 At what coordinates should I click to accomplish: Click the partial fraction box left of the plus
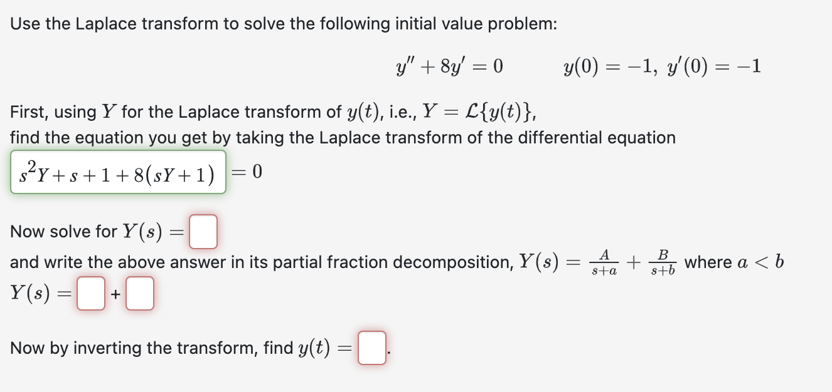pos(90,293)
